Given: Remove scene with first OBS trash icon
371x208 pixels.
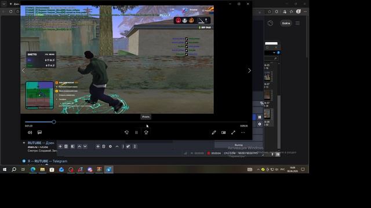Looking at the screenshot, I should (66, 146).
